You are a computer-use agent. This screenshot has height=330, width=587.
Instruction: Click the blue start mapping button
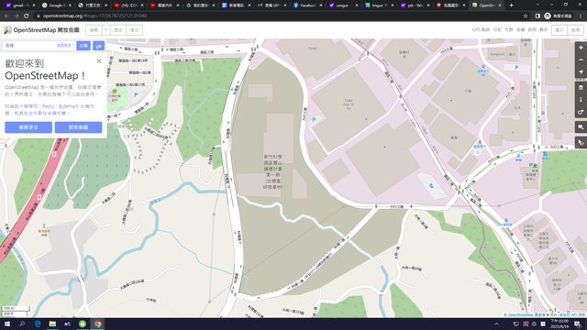pos(78,127)
